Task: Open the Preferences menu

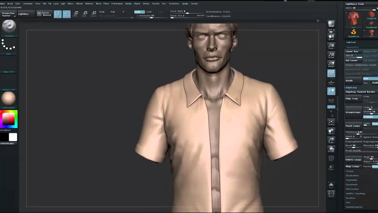Action: 117,4
